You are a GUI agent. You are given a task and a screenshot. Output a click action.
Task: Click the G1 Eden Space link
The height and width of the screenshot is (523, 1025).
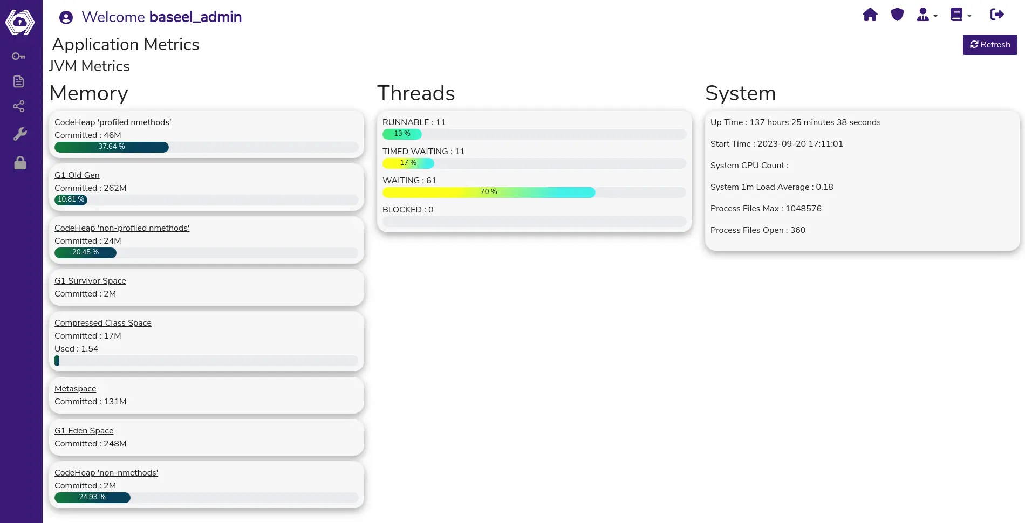tap(84, 431)
